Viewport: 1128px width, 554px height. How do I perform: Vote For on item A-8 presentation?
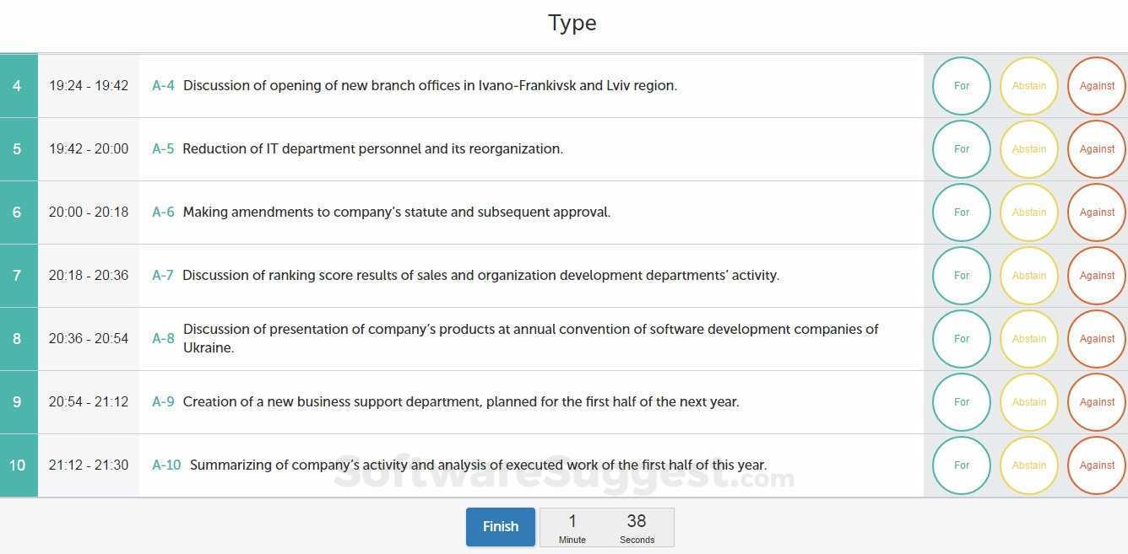[x=961, y=339]
